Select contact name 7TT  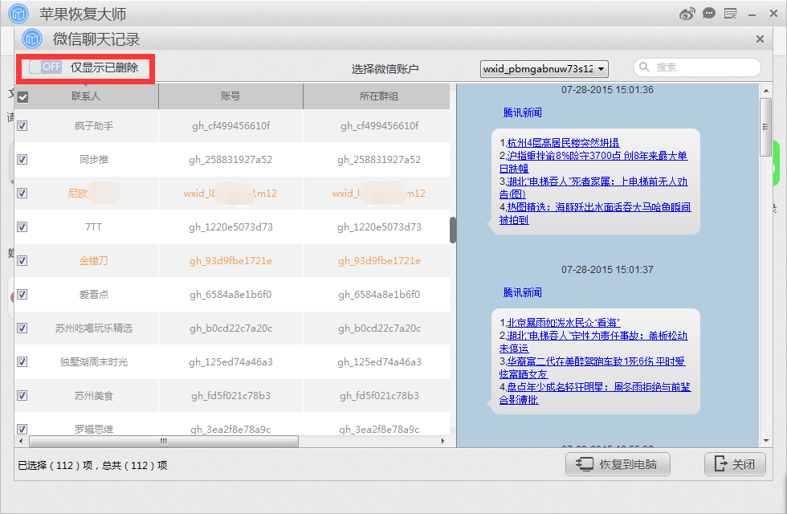(x=94, y=226)
